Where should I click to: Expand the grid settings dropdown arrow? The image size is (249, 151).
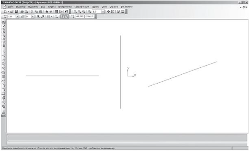(x=52, y=17)
